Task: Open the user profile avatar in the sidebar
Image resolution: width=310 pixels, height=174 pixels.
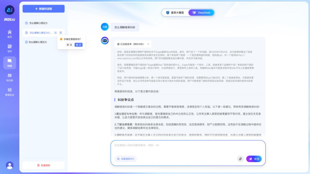Action: pos(9,165)
